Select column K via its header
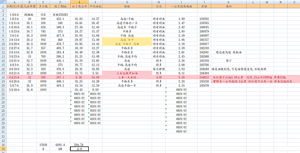The height and width of the screenshot is (153, 300). click(229, 2)
